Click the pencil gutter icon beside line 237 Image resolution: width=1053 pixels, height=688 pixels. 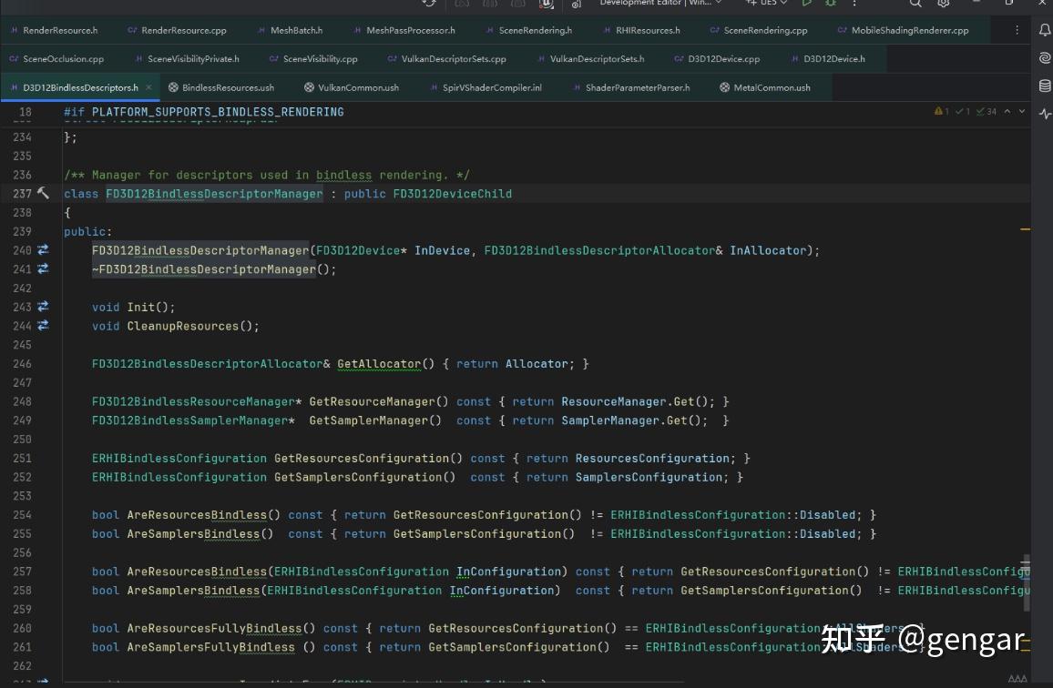[44, 193]
